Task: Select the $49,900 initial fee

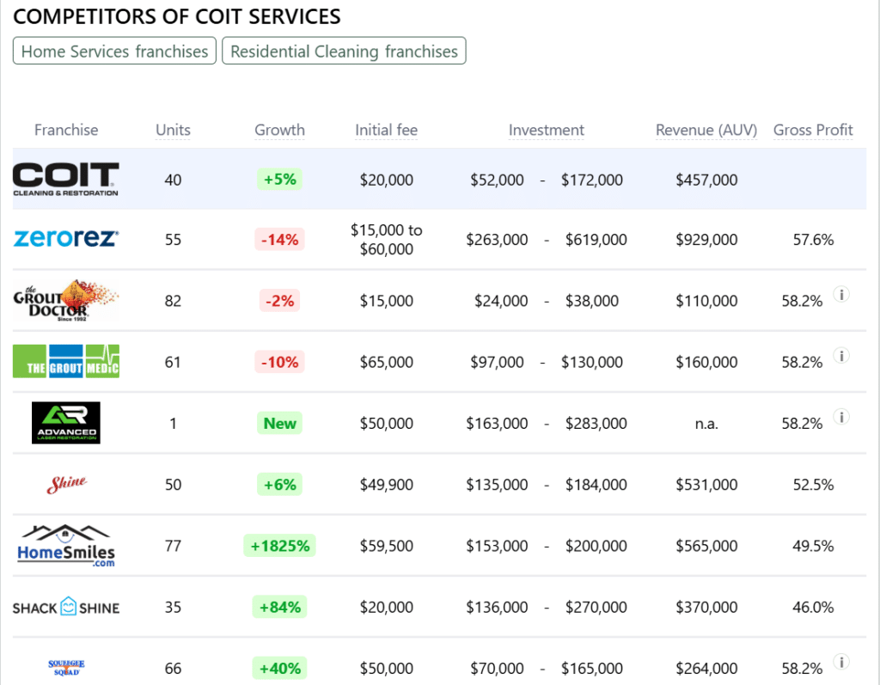Action: pyautogui.click(x=386, y=485)
